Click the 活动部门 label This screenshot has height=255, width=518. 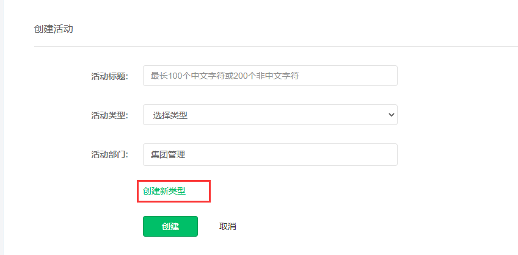(x=109, y=154)
